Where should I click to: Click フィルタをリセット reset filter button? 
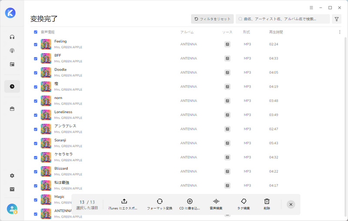(x=212, y=19)
